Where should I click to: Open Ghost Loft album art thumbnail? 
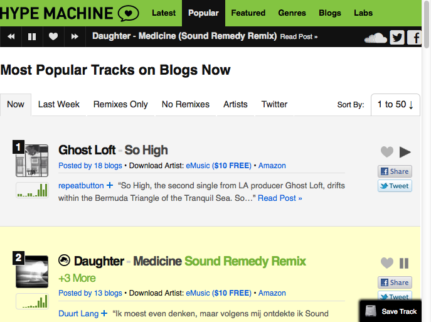(32, 161)
